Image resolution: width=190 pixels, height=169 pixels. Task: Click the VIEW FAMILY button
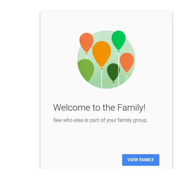[x=141, y=160]
